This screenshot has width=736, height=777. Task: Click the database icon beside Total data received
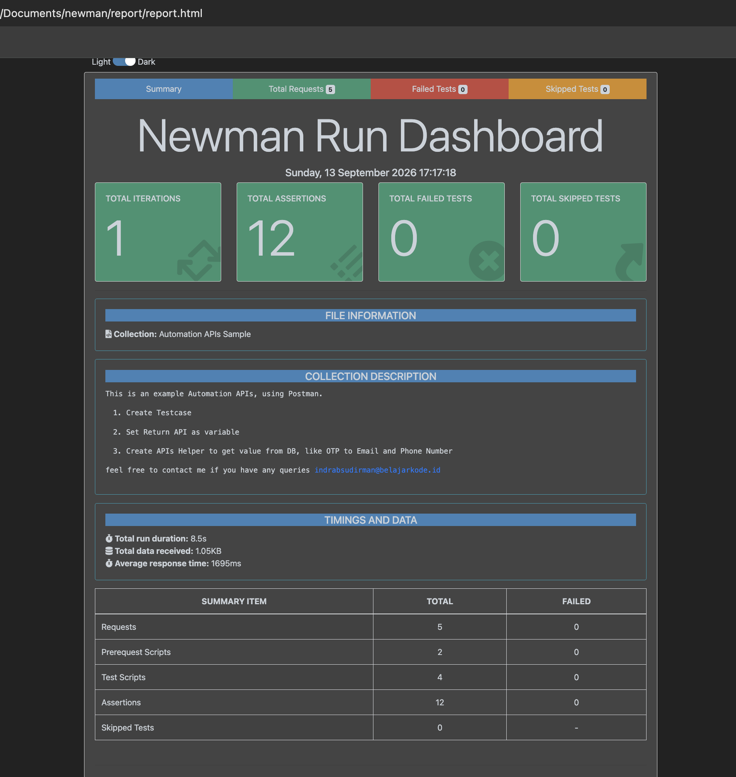(x=109, y=551)
